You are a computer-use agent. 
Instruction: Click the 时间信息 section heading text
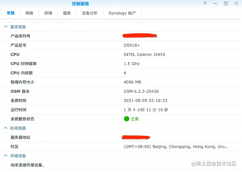tap(18, 128)
